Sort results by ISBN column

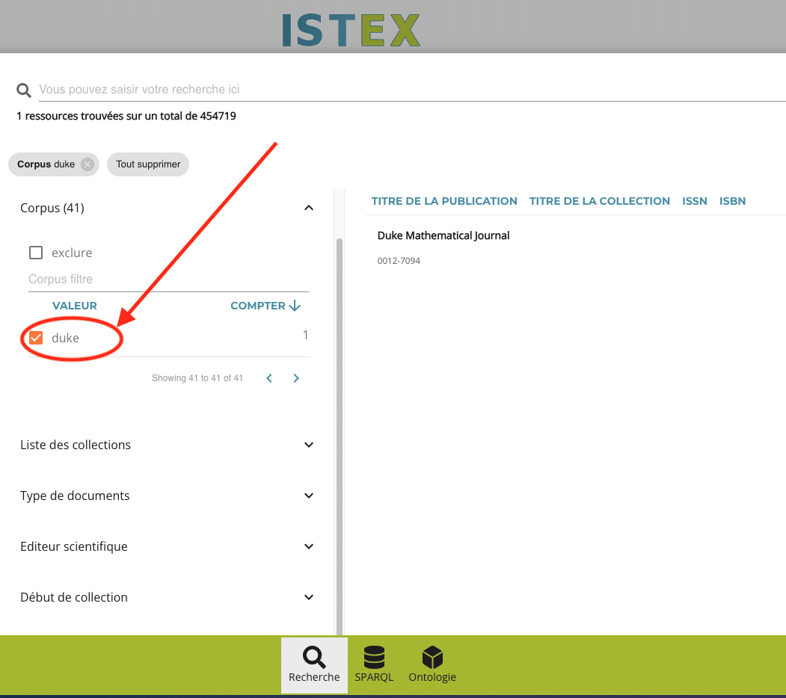[x=732, y=201]
